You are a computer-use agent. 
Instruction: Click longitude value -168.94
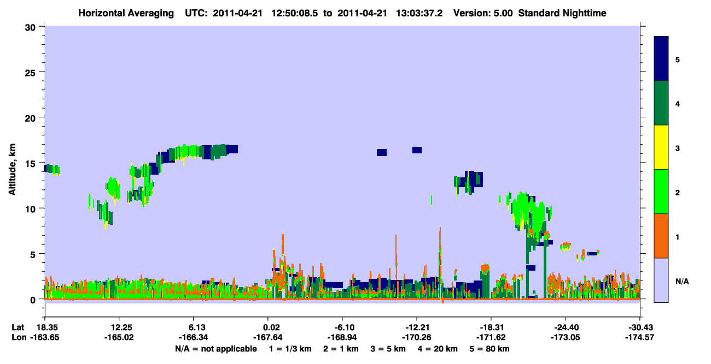(342, 338)
